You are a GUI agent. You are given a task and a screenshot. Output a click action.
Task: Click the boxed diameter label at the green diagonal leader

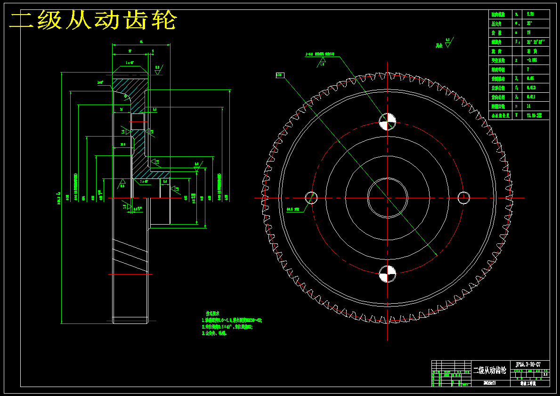click(x=280, y=75)
